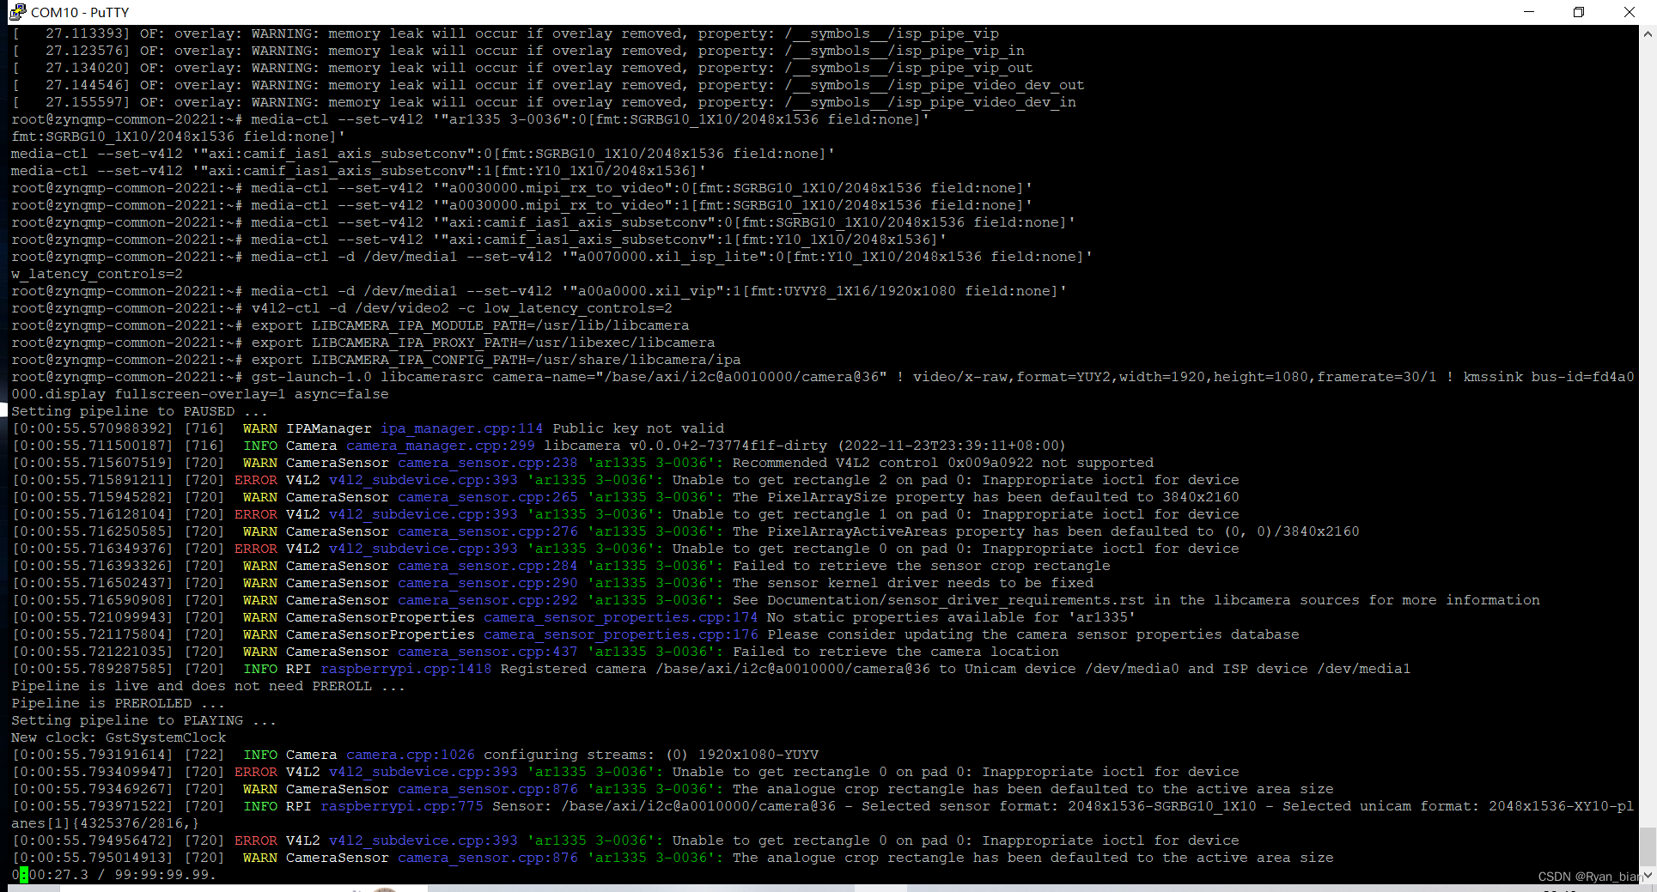Click 'raspberrypi.cpp:1418' source reference
The height and width of the screenshot is (892, 1657).
pos(406,669)
